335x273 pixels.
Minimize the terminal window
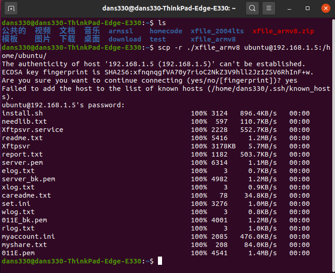[x=290, y=8]
